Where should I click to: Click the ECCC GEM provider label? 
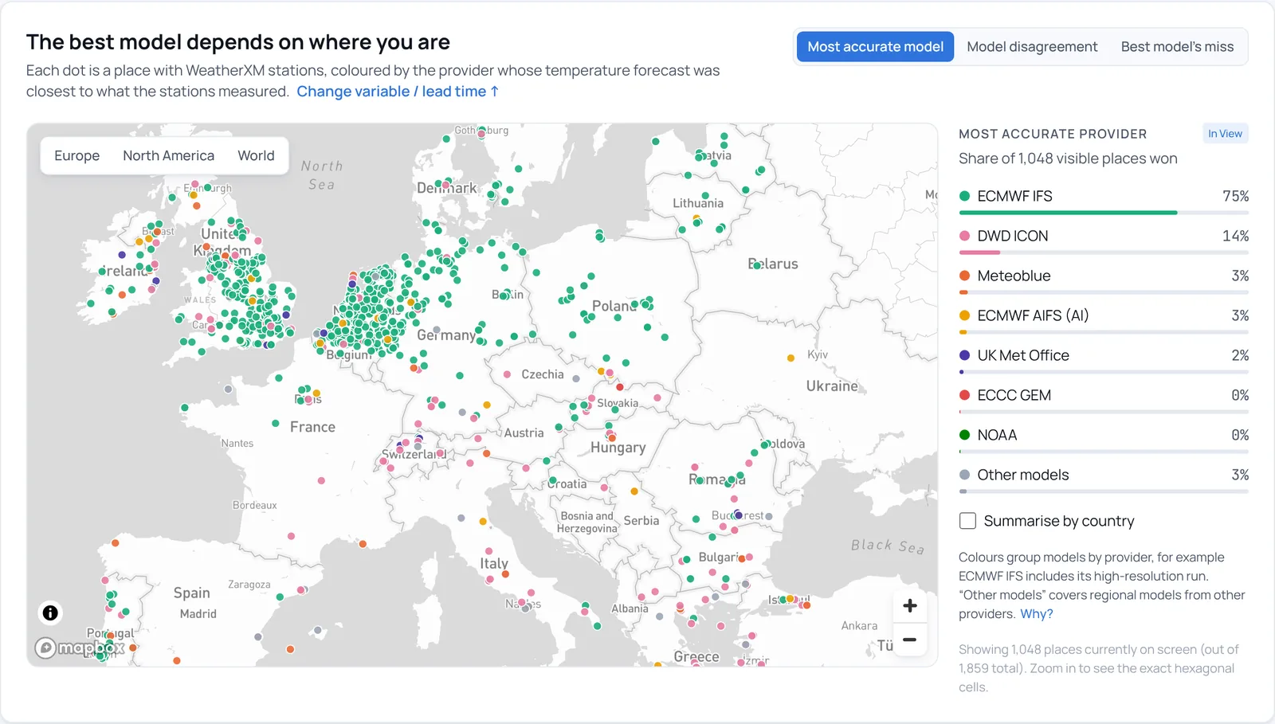tap(1014, 395)
